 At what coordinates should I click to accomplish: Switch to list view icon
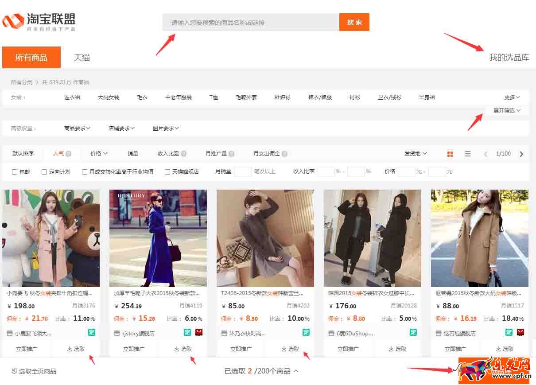pos(468,154)
